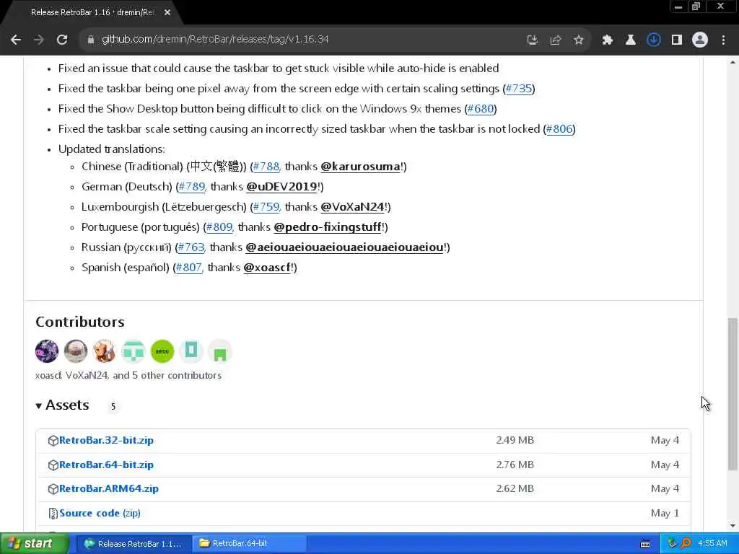Click package icon beside RetroBar.64-bit.zip
This screenshot has width=739, height=554.
(x=53, y=465)
